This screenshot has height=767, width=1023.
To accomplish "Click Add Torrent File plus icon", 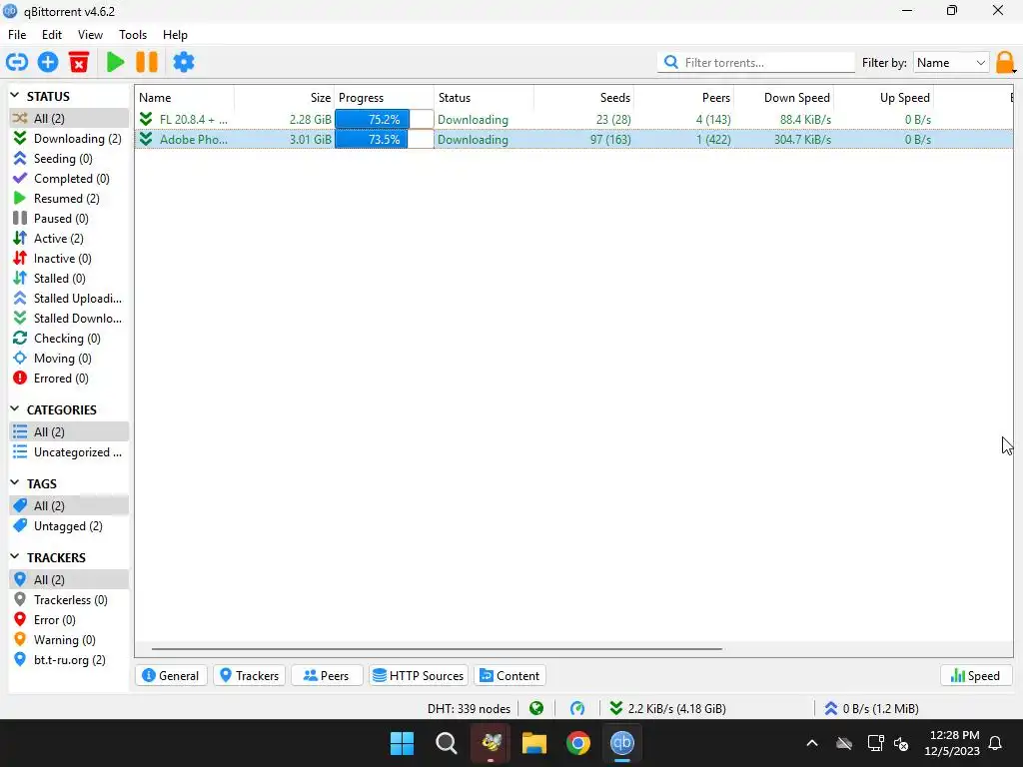I will click(x=48, y=63).
